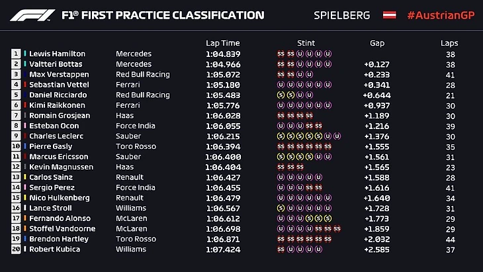
Task: Select the Laps column header
Action: [449, 43]
